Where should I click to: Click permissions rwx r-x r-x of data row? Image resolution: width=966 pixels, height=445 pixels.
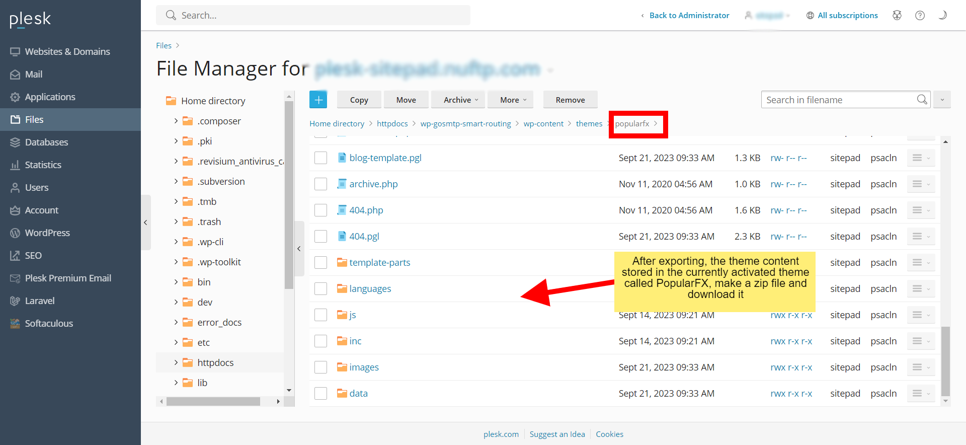791,394
